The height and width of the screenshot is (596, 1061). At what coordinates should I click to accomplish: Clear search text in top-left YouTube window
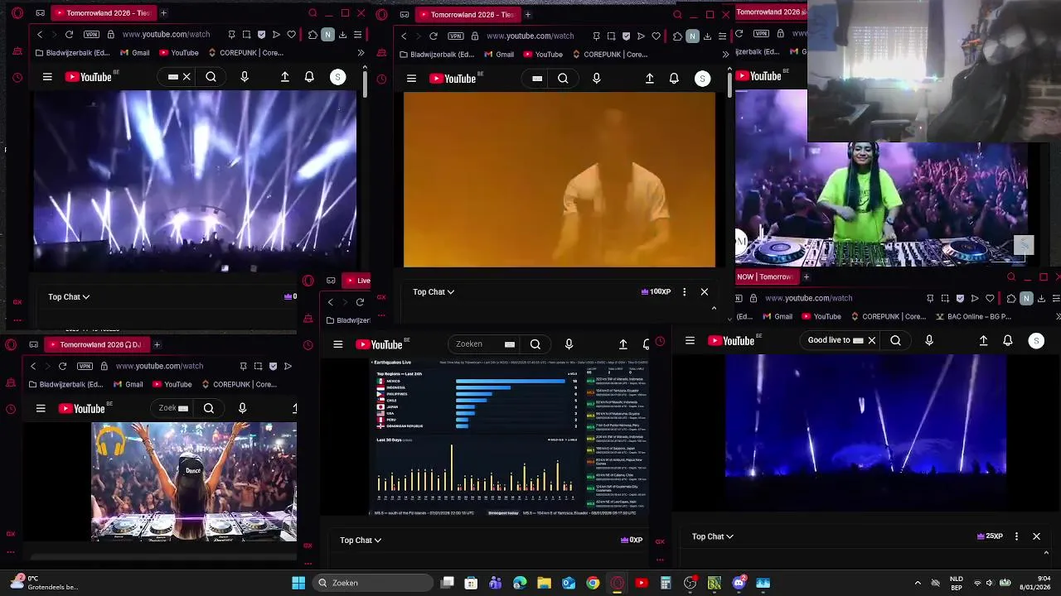(x=187, y=77)
